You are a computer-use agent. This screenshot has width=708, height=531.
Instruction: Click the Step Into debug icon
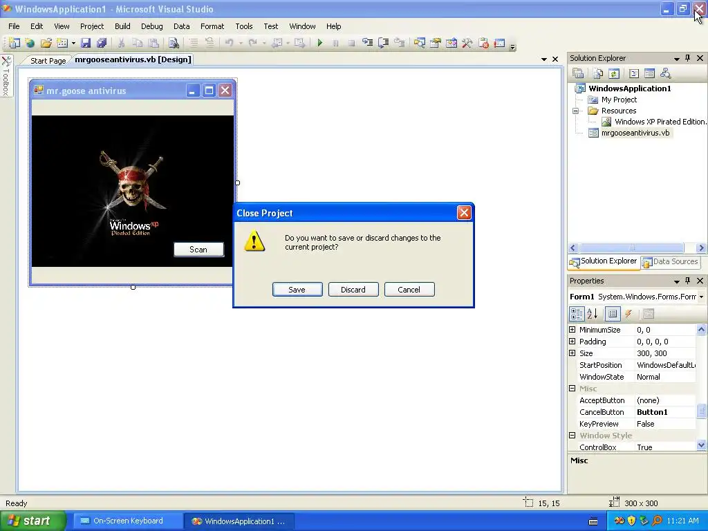(x=368, y=43)
